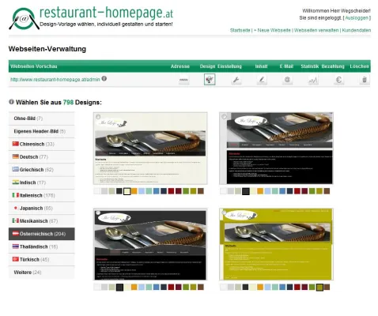The width and height of the screenshot is (378, 316).
Task: Select Japanisch design category
Action: tap(42, 208)
